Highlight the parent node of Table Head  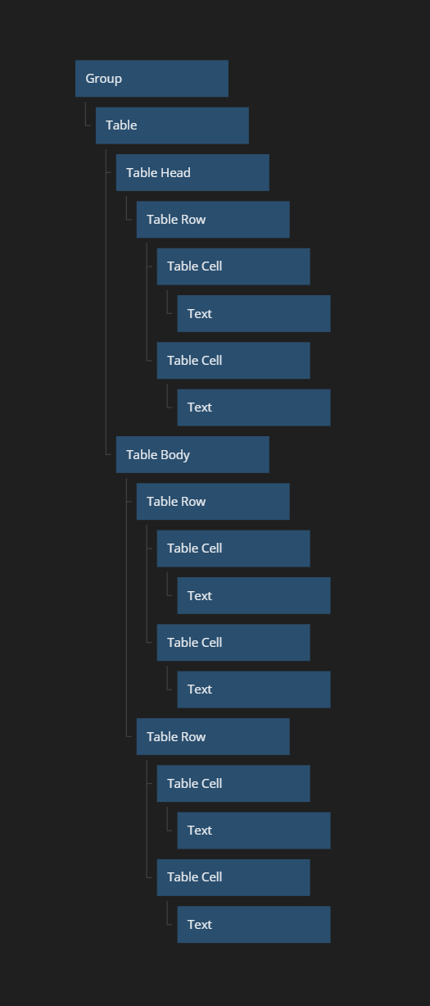(172, 125)
